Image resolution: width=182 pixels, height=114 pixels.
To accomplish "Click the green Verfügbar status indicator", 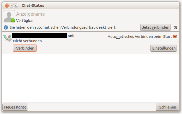I will pos(13,20).
